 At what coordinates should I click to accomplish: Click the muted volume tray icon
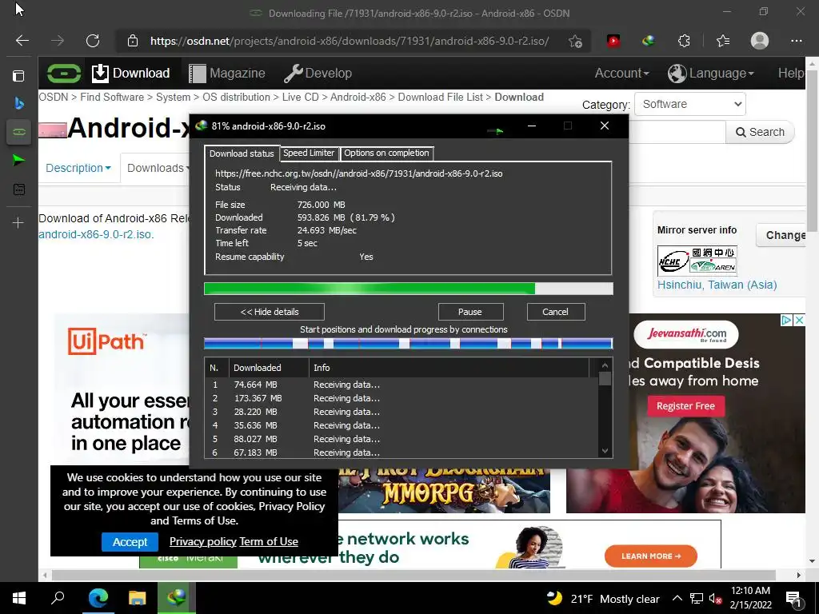(x=715, y=599)
